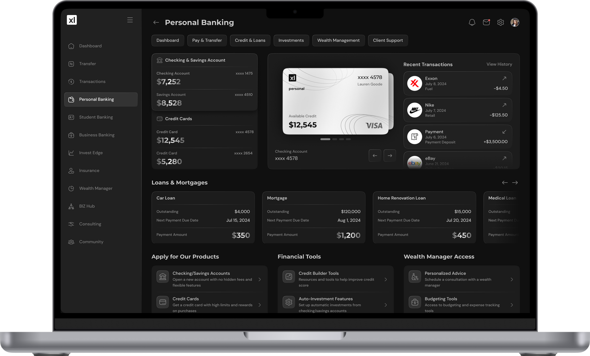
Task: Click the personal Visa card image
Action: [336, 101]
